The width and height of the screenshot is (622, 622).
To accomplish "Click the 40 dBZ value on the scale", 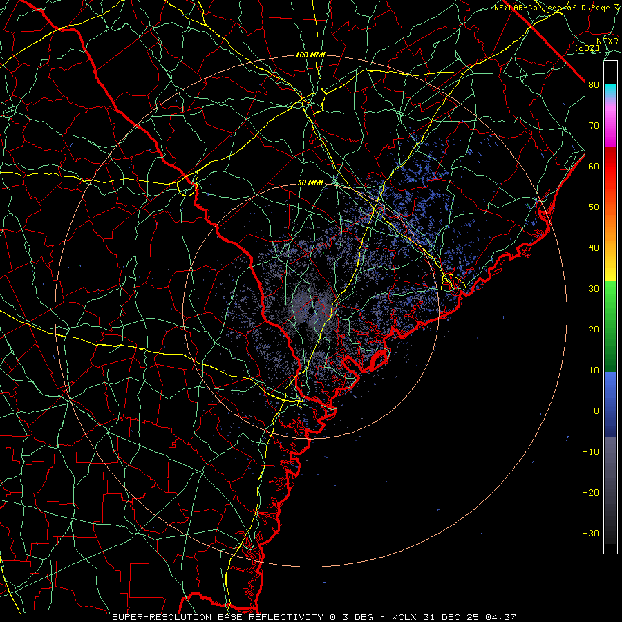I will coord(594,247).
